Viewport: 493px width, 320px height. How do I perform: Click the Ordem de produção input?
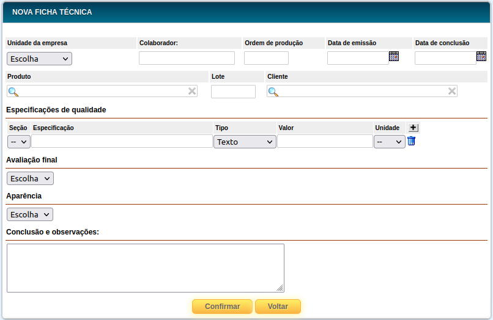[x=266, y=58]
